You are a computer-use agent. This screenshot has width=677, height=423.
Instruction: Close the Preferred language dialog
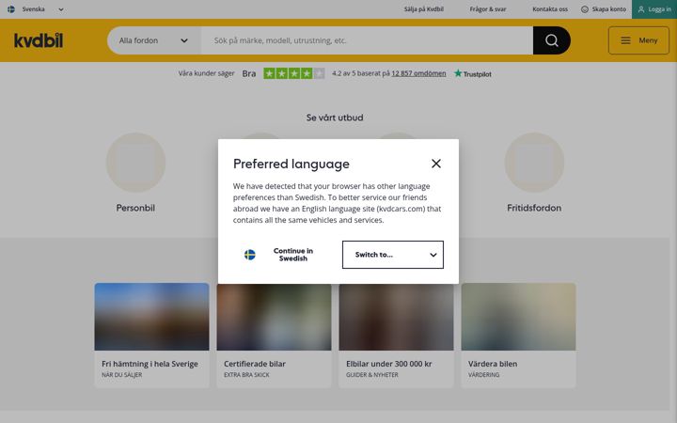coord(436,164)
